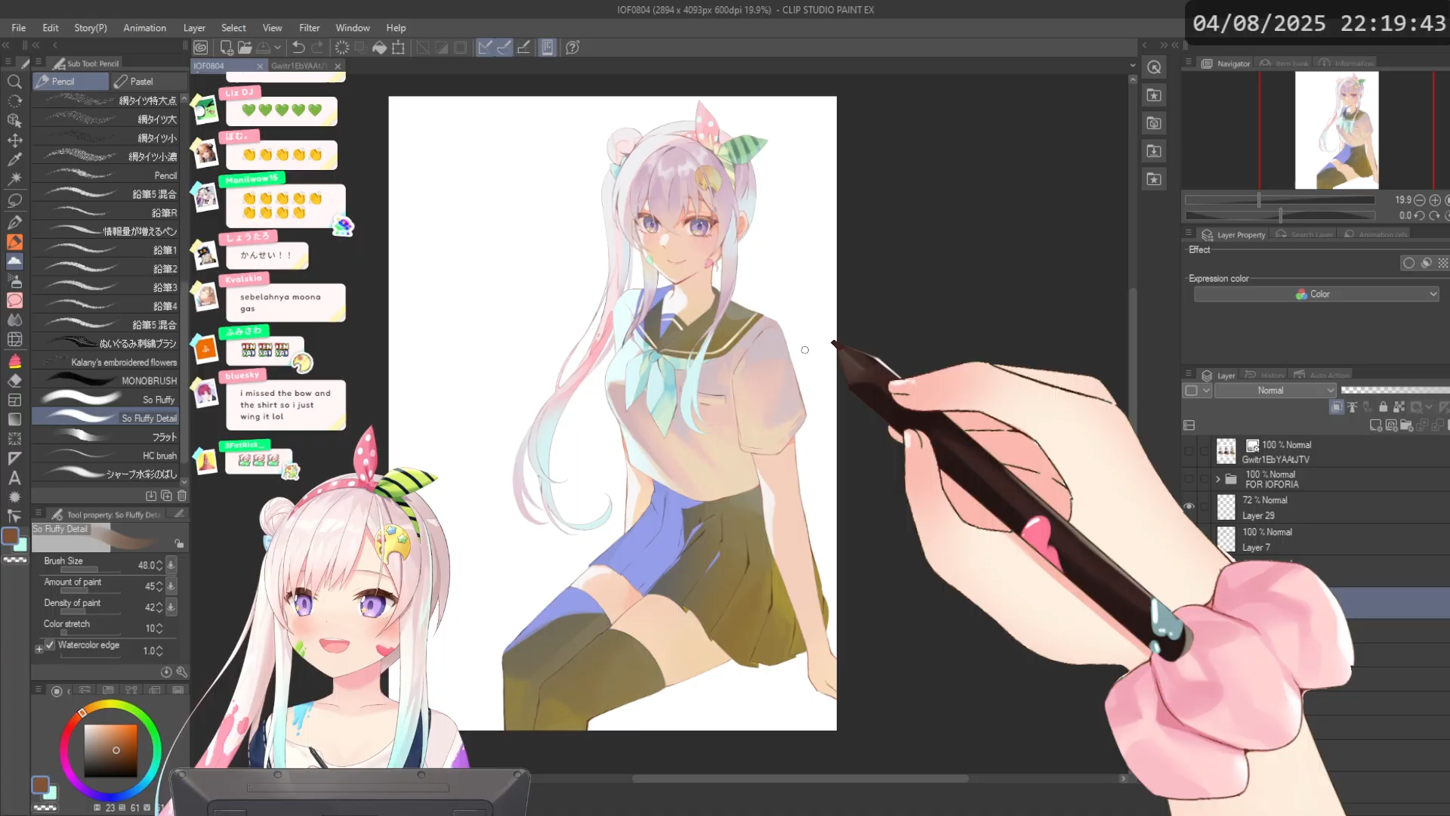Undo the last stroke
The height and width of the screenshot is (816, 1450).
[298, 48]
